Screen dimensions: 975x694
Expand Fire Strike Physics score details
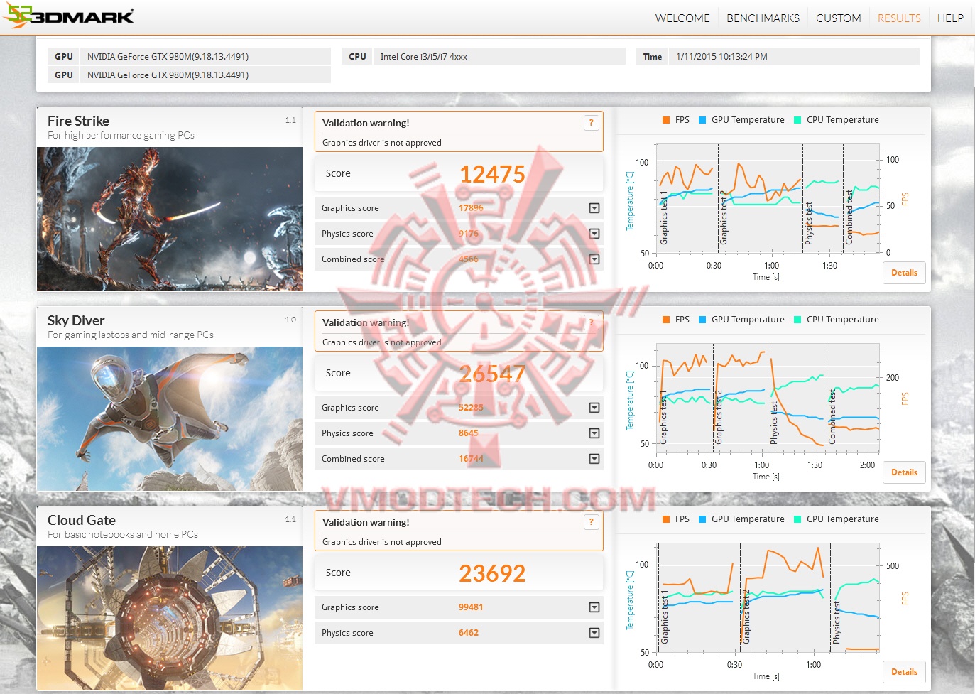tap(594, 234)
